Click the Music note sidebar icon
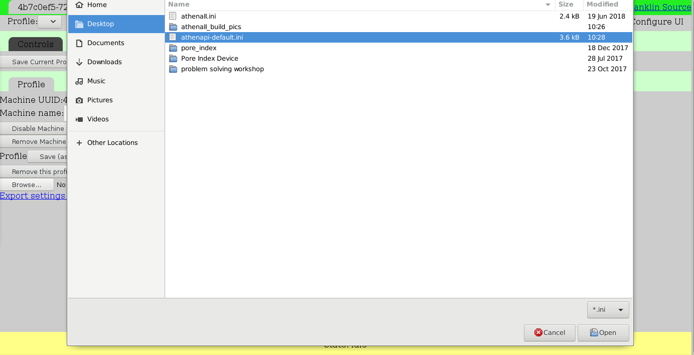The height and width of the screenshot is (355, 694). coord(79,81)
